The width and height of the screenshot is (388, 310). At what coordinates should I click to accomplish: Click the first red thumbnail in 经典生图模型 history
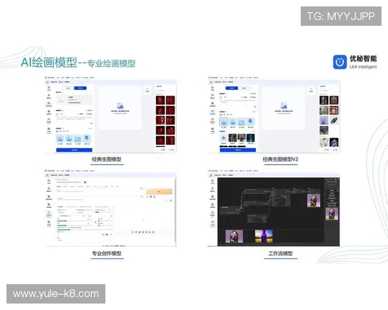[160, 101]
